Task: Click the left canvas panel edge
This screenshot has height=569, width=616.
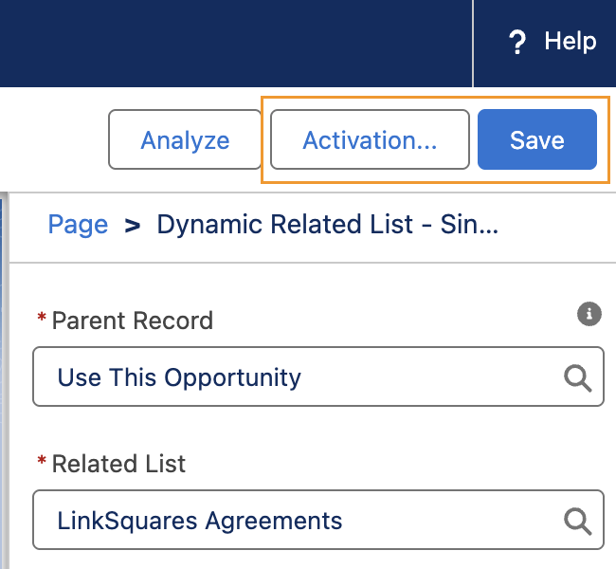Action: pyautogui.click(x=4, y=379)
